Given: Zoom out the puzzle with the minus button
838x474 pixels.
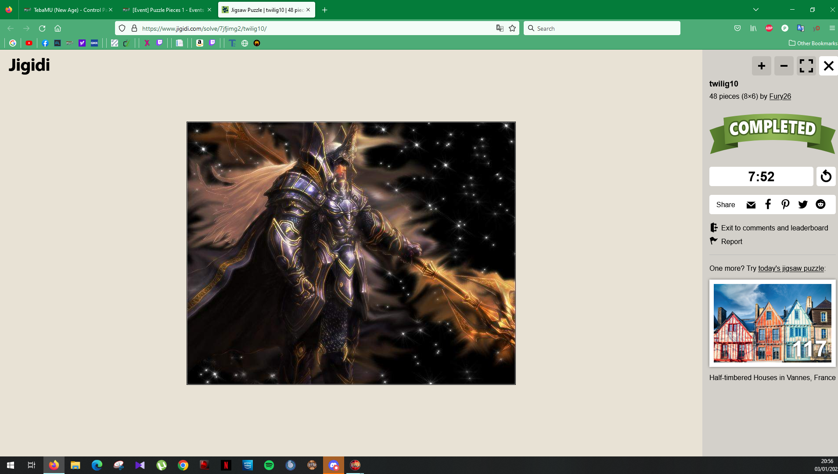Looking at the screenshot, I should point(784,66).
